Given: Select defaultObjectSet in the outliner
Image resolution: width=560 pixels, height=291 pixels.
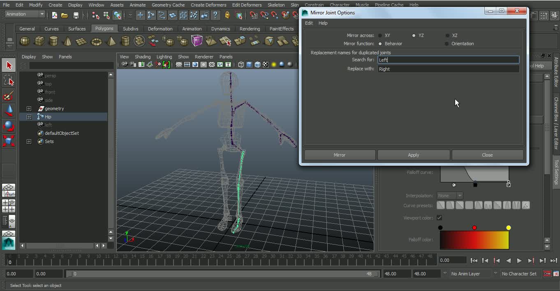Looking at the screenshot, I should tap(62, 133).
